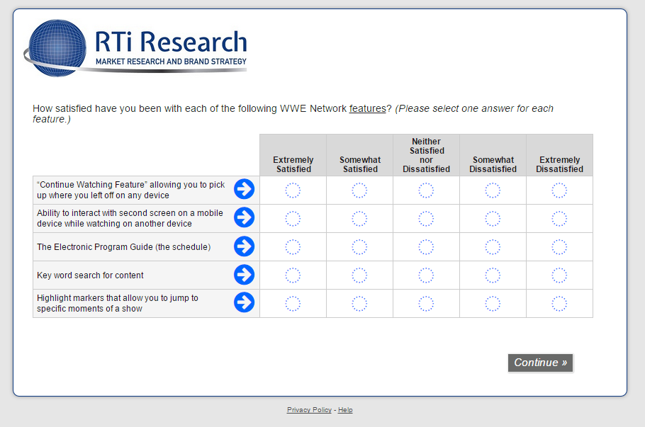This screenshot has width=645, height=427.
Task: Select Extremely Satisfied for Electronic Program Guide
Action: click(293, 247)
